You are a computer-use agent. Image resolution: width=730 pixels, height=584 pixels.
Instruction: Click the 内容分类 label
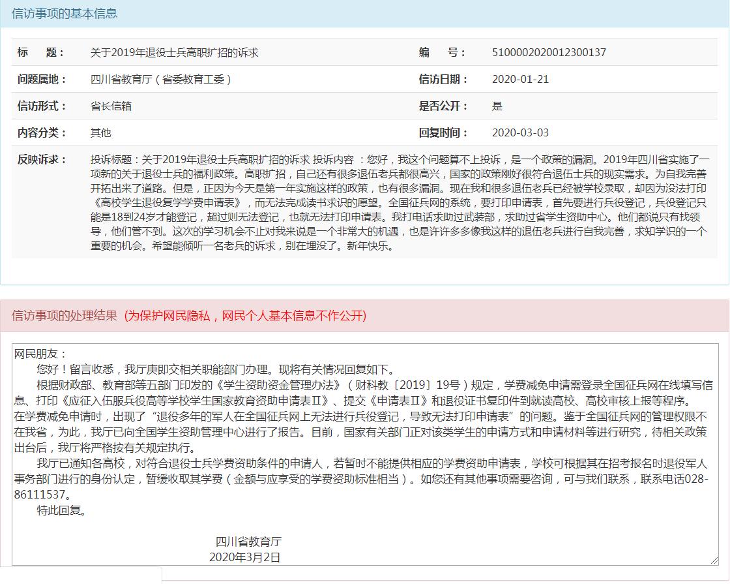pos(42,133)
